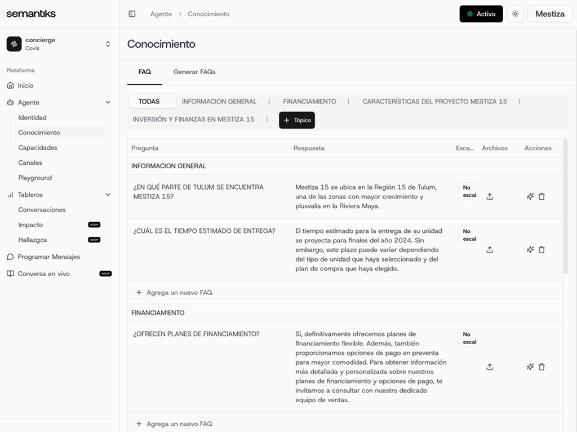Collapse the Agente sidebar section
The height and width of the screenshot is (432, 577).
(x=108, y=102)
